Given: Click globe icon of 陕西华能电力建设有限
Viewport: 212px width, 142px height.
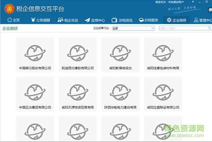Looking at the screenshot, I should point(120,92).
